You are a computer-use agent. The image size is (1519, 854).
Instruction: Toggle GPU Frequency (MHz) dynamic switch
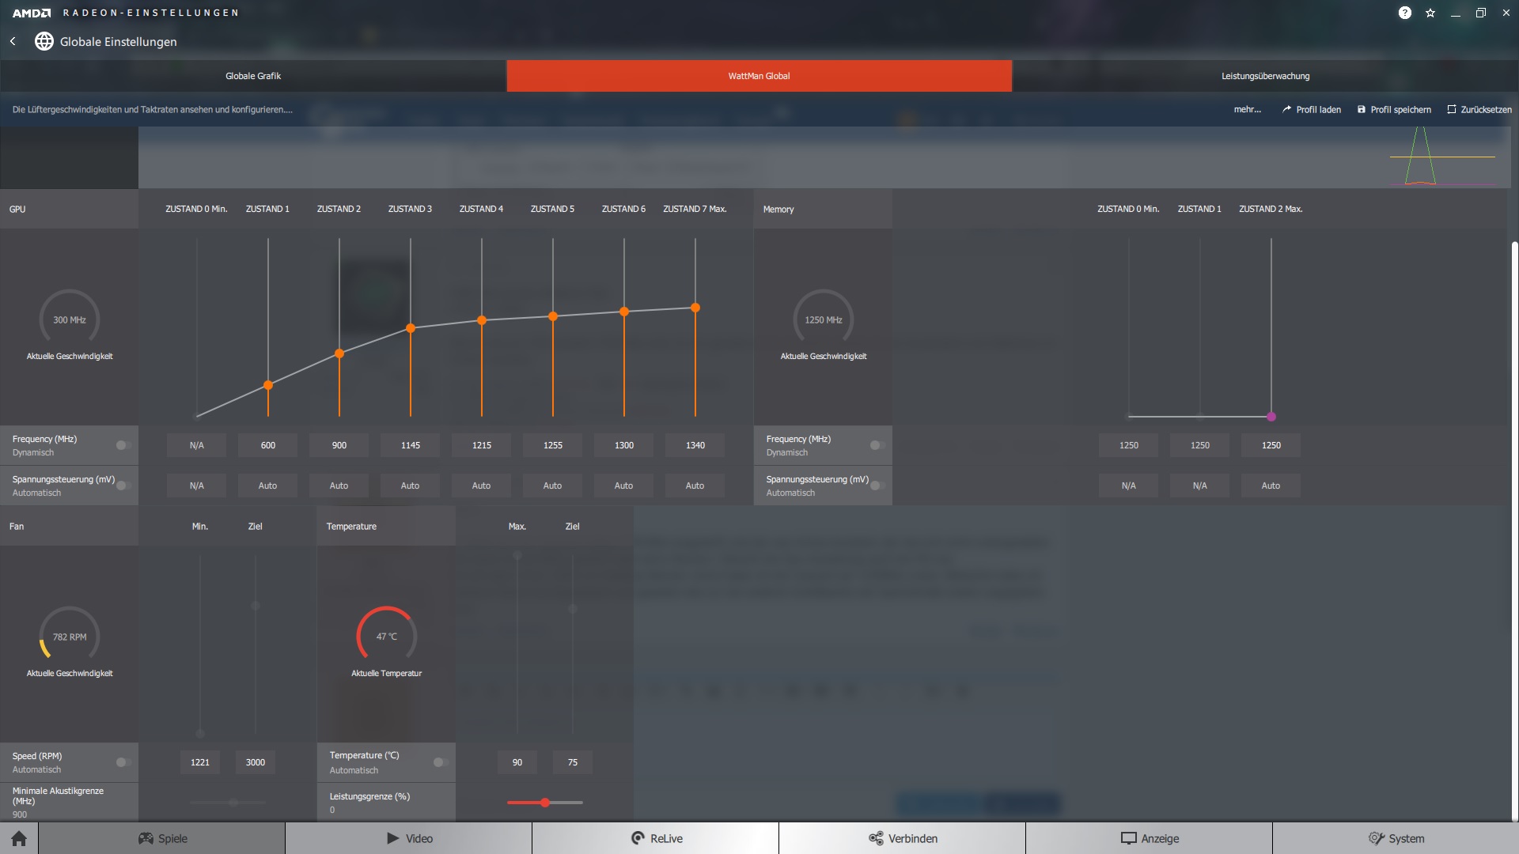click(x=123, y=445)
